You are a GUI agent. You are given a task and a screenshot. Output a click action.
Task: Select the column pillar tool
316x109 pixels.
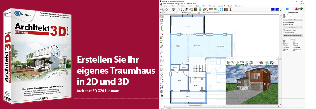[231, 9]
